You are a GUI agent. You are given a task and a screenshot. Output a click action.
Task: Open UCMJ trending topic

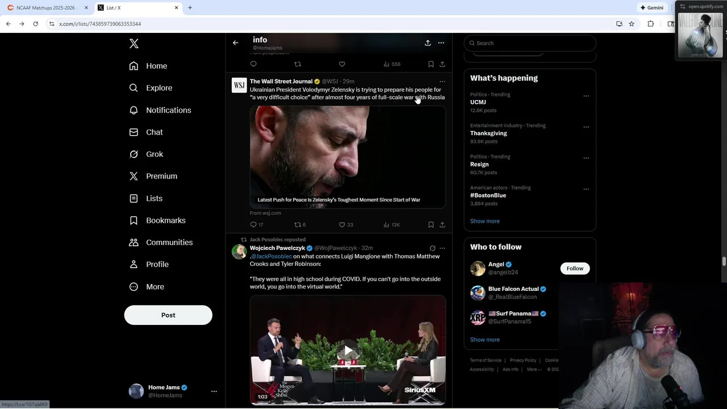[478, 102]
